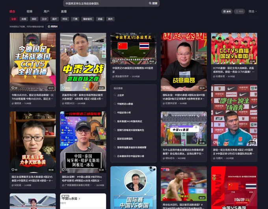This screenshot has height=209, width=268.
Task: Like the 国足友谊赛力争大胜泰国 video
Action: (13, 170)
